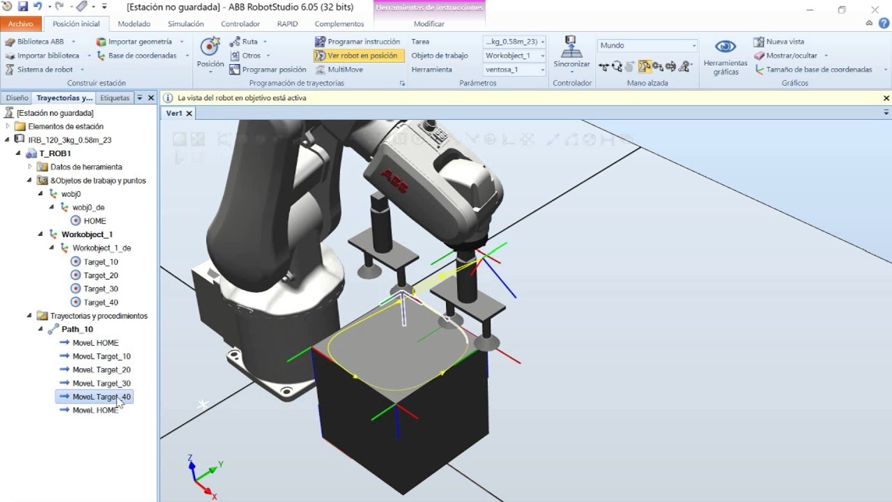This screenshot has width=892, height=502.
Task: Expand Datos de herramienta node
Action: 30,167
